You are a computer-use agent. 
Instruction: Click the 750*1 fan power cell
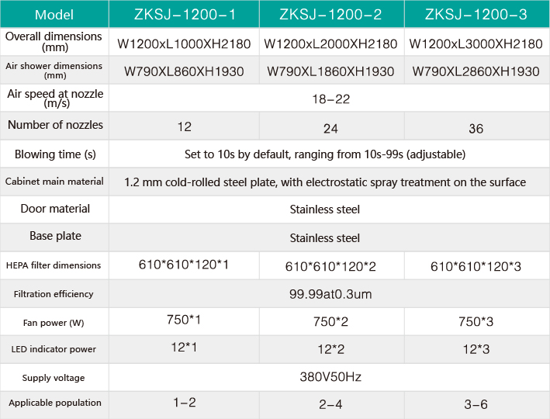tap(183, 320)
